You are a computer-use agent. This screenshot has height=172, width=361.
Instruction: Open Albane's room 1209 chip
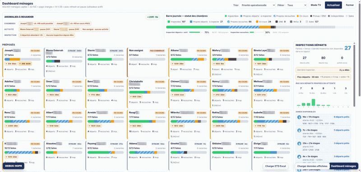click(x=177, y=63)
